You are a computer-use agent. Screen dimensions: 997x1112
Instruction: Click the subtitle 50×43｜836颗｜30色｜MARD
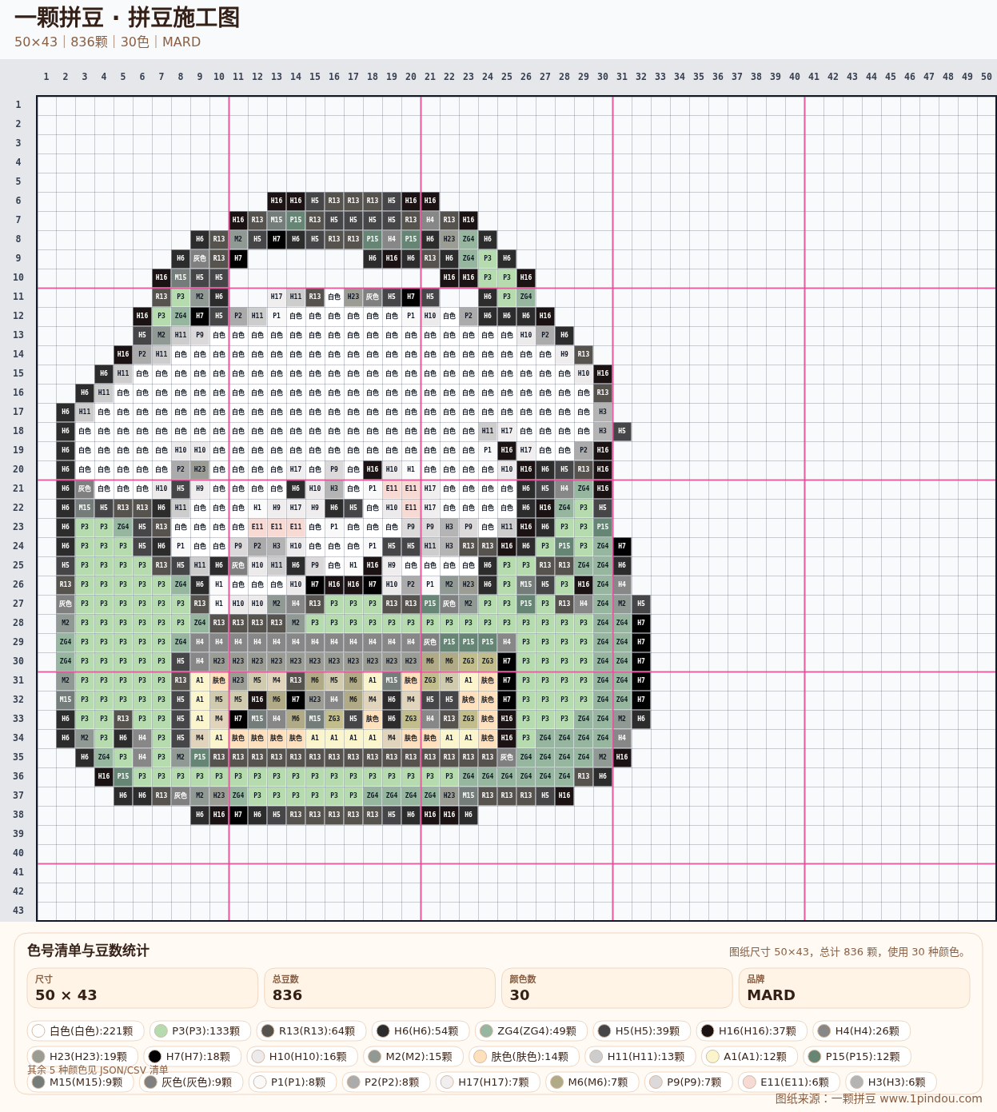tap(107, 42)
